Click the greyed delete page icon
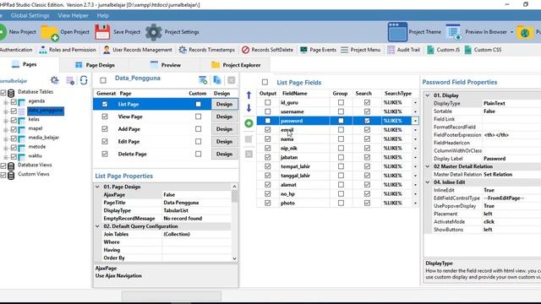The height and width of the screenshot is (304, 541). pos(231,80)
